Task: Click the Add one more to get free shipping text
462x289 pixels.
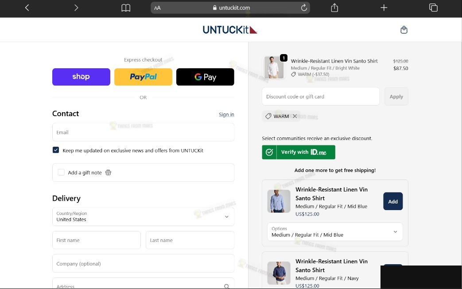Action: pyautogui.click(x=335, y=170)
